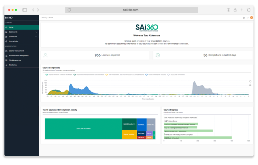Expand the Disclosures sidebar chevron
Image resolution: width=258 pixels, height=165 pixels.
(x=36, y=37)
